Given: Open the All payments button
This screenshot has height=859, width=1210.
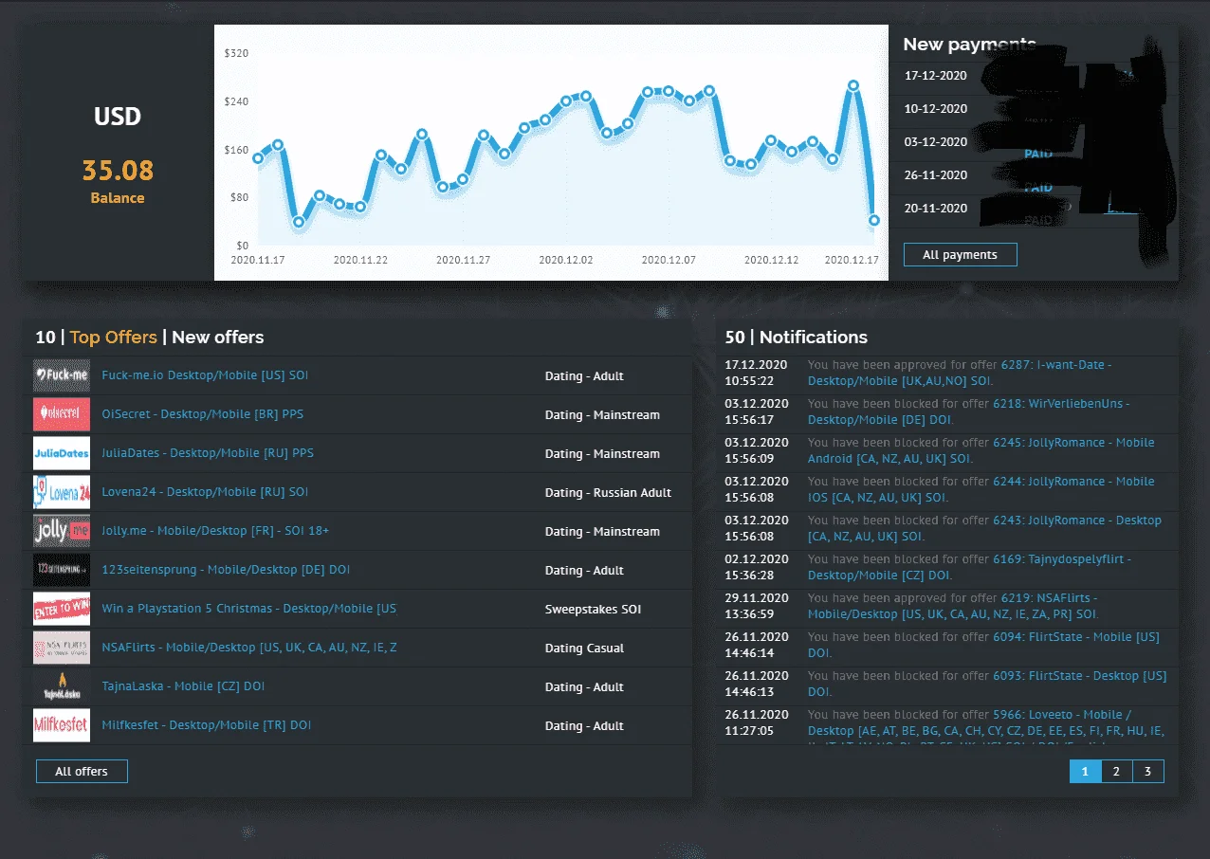Looking at the screenshot, I should [x=960, y=255].
